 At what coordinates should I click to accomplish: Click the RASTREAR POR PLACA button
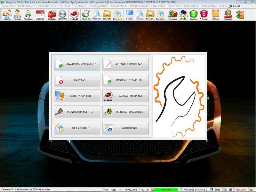[x=125, y=96]
